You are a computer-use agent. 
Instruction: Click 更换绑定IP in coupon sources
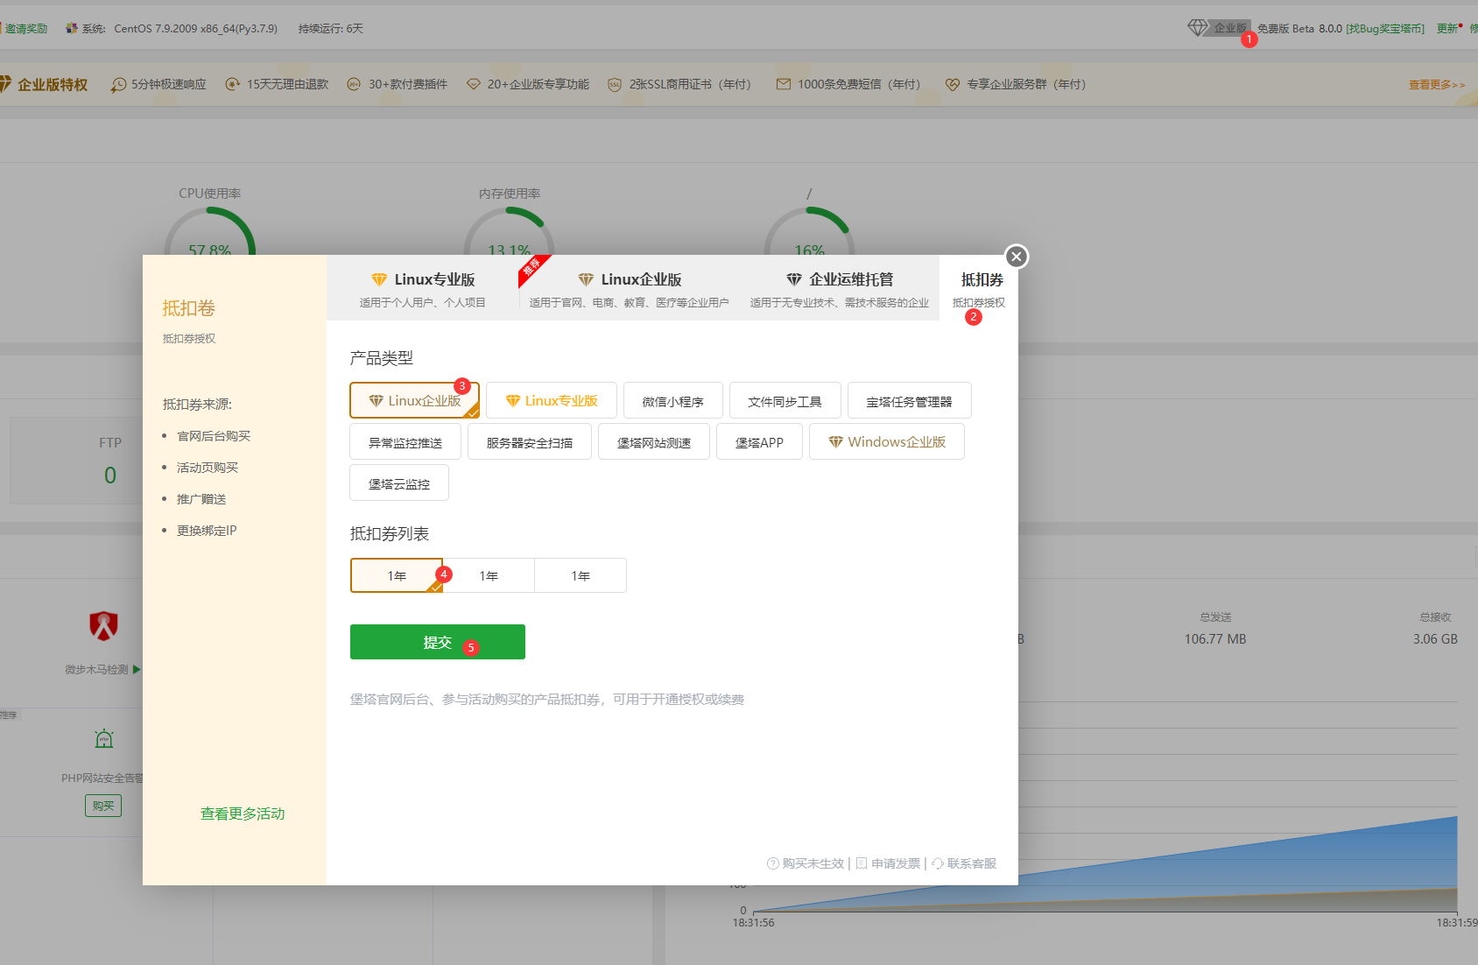[207, 530]
